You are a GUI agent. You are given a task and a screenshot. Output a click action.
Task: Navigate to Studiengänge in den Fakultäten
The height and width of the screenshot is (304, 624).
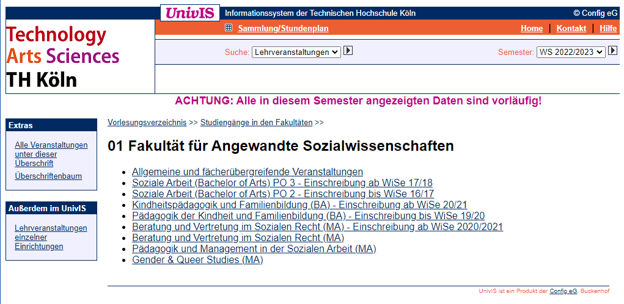click(256, 122)
